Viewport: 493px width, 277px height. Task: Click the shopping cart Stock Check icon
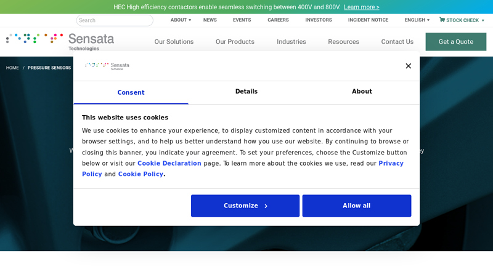coord(442,20)
